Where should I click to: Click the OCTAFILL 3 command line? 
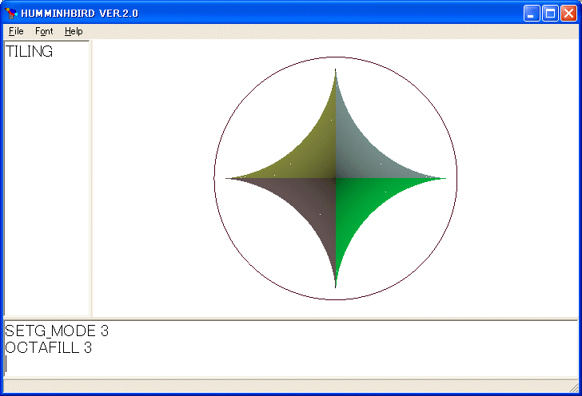48,347
